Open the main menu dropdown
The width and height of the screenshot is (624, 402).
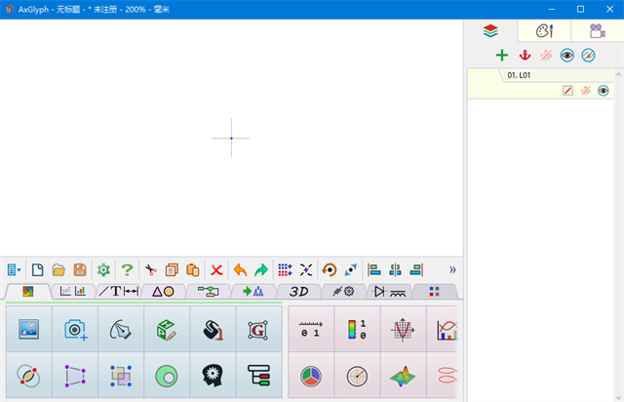click(14, 269)
